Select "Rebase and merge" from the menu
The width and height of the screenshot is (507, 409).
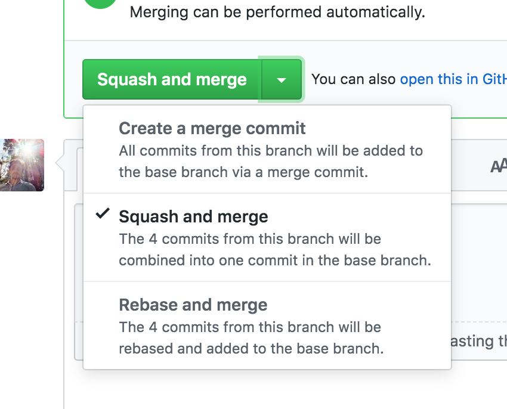click(x=193, y=305)
